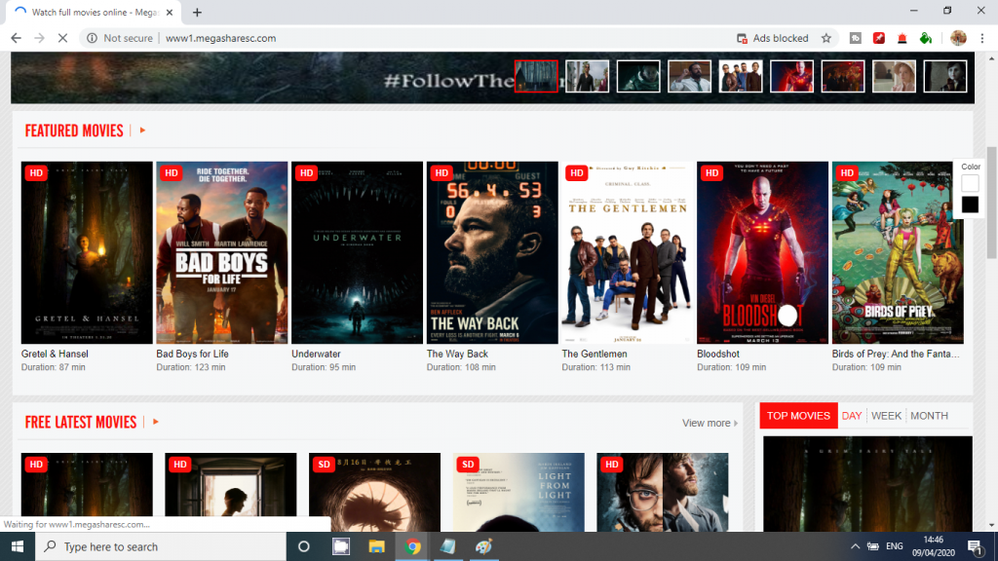Open Free Latest Movies arrow link
This screenshot has height=561, width=998.
[x=155, y=422]
